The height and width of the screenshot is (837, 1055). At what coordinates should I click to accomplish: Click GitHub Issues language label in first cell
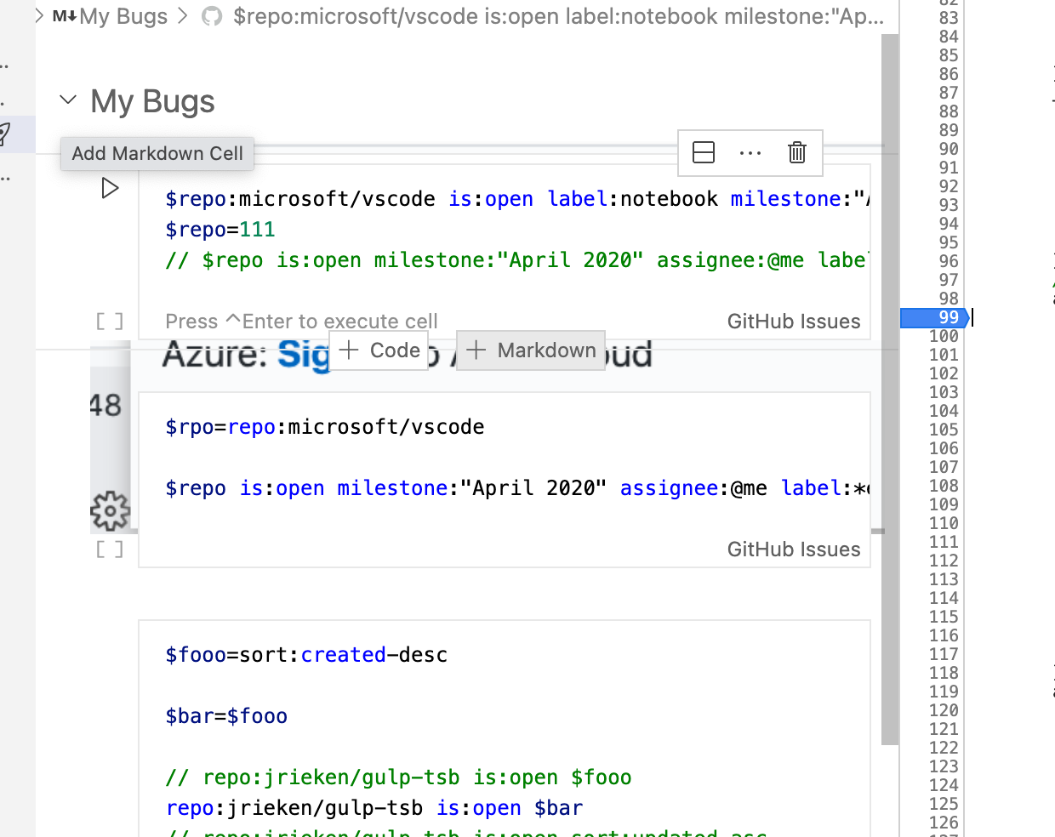point(794,322)
